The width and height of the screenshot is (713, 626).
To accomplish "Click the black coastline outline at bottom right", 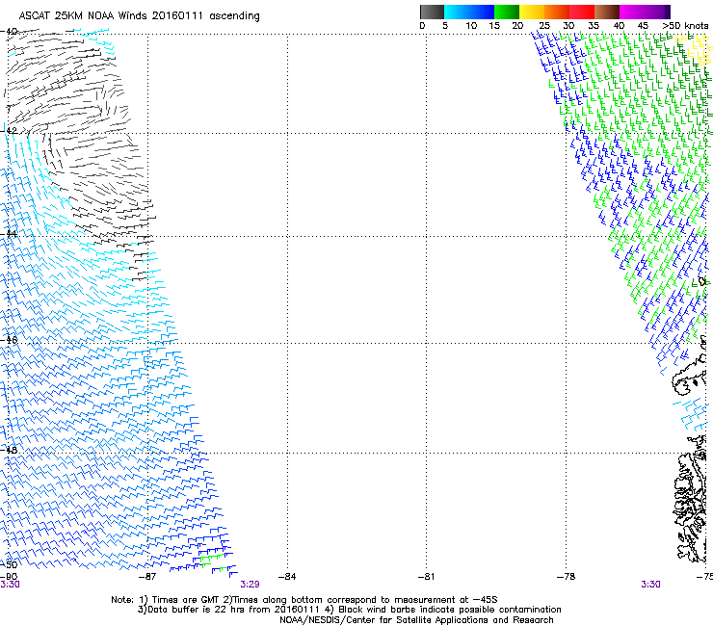I will click(691, 500).
